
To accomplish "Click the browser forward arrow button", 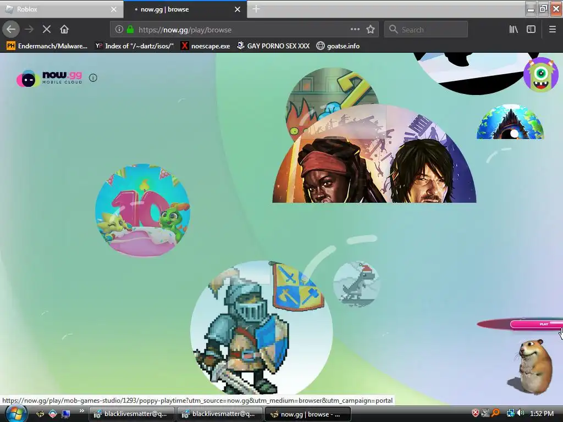I will (29, 30).
